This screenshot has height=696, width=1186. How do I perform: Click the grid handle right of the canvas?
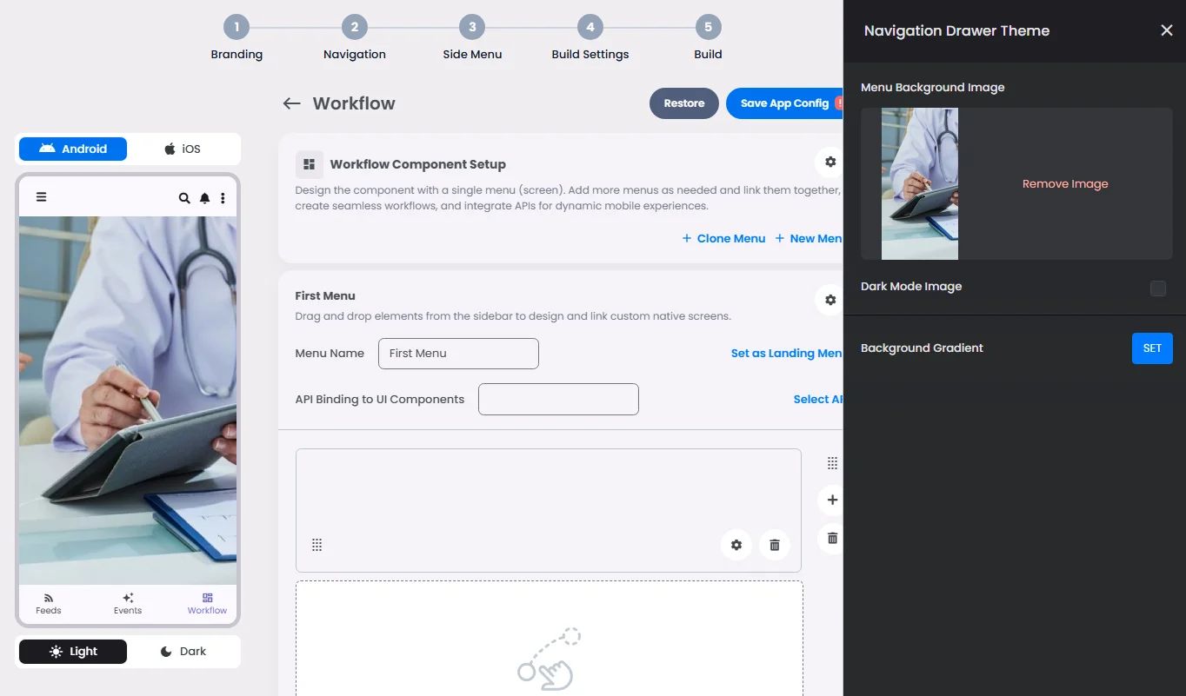pyautogui.click(x=832, y=463)
